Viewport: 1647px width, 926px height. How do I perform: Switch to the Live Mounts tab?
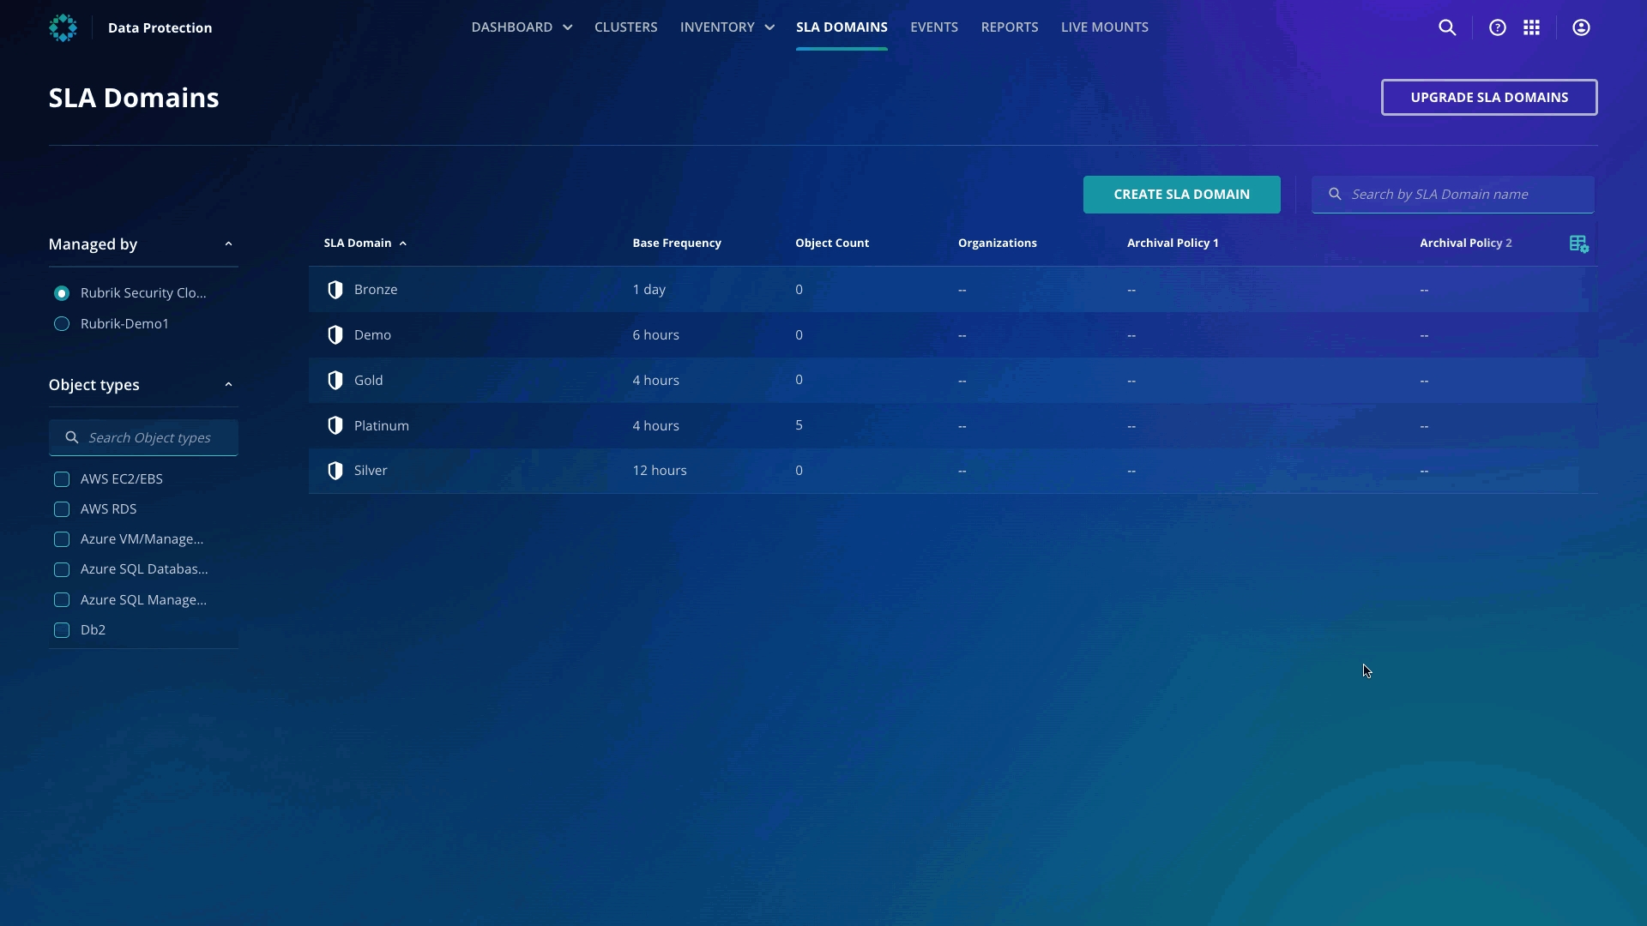tap(1104, 27)
